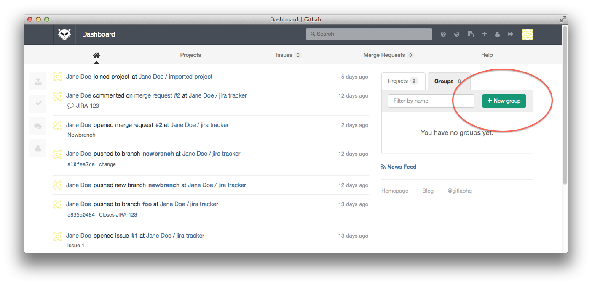Open help via the question mark icon
Screen dimensions: 592x286
[x=443, y=34]
